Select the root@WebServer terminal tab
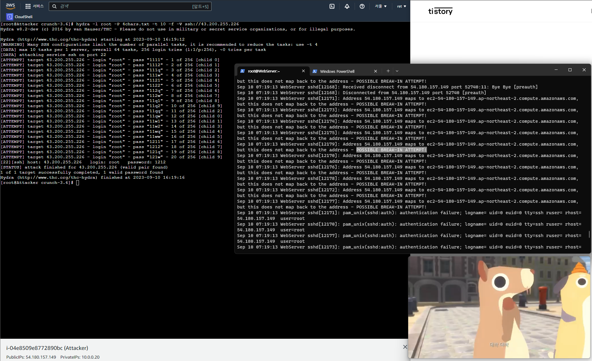This screenshot has width=592, height=361. [x=264, y=71]
